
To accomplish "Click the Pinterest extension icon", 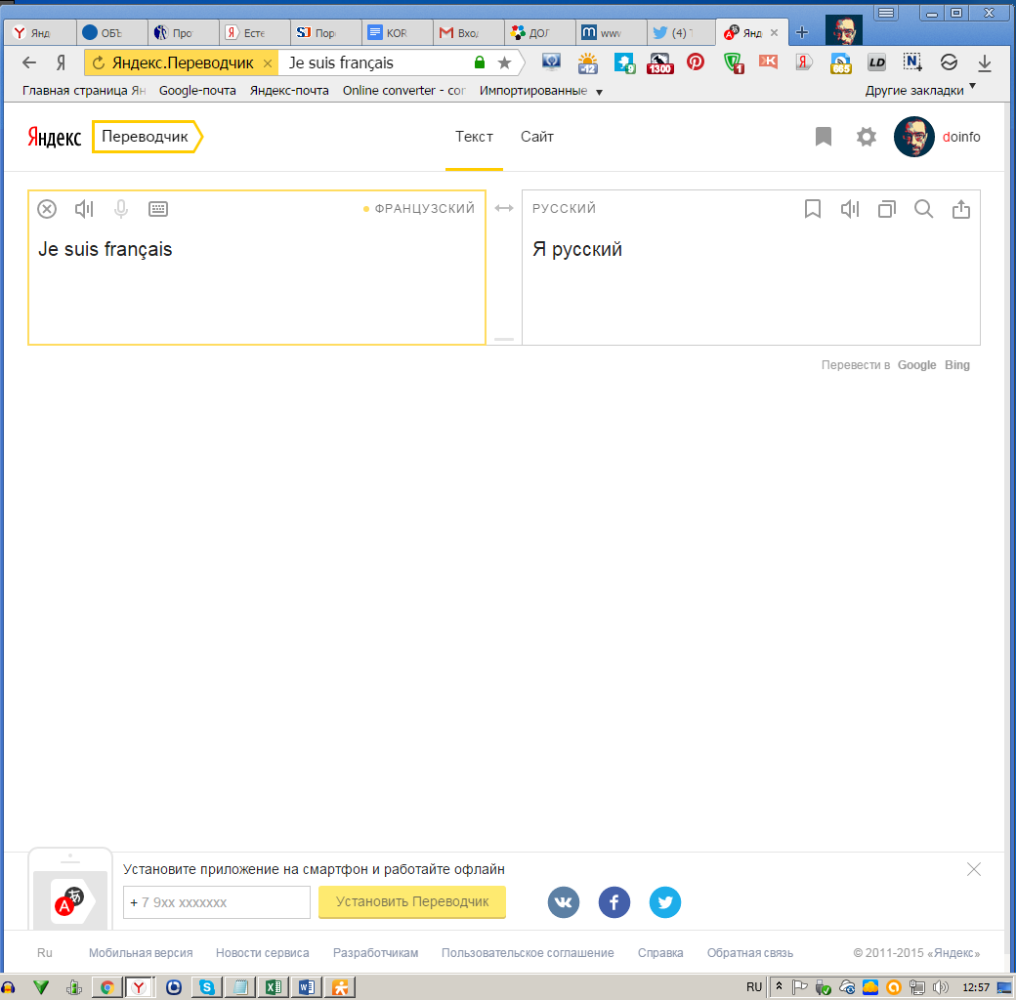I will 696,62.
